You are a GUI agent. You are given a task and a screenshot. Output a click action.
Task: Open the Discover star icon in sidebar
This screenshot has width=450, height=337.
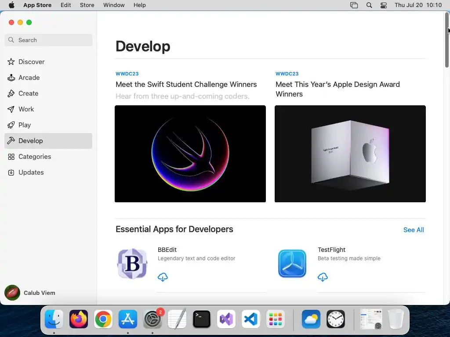pyautogui.click(x=11, y=62)
